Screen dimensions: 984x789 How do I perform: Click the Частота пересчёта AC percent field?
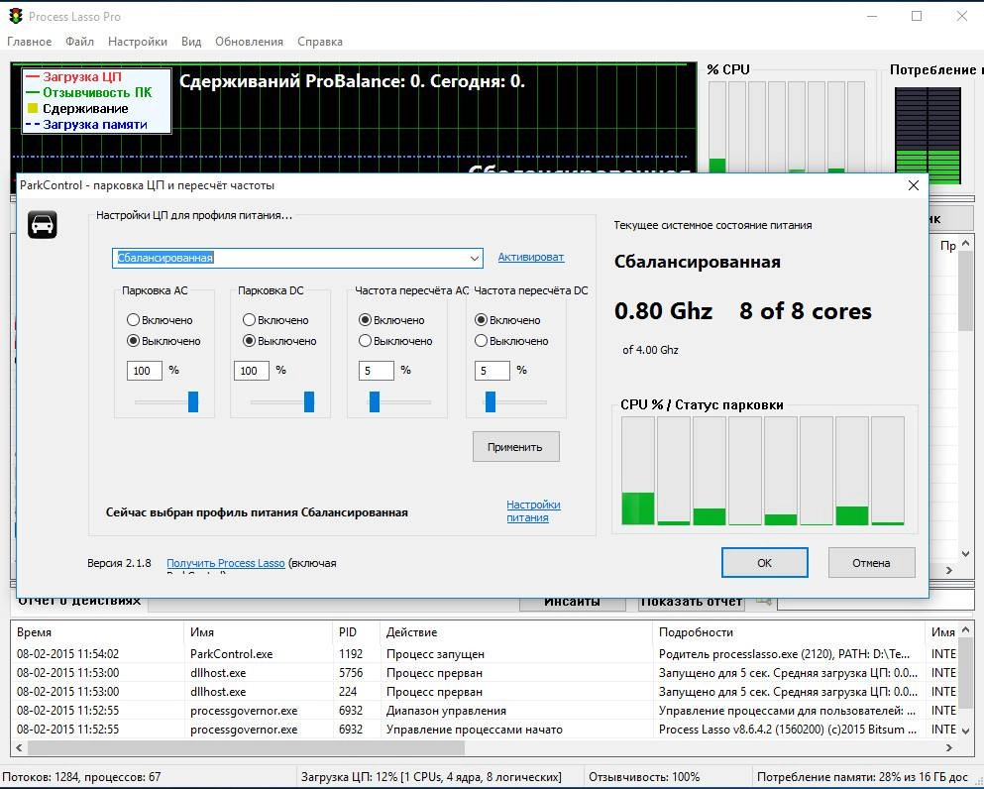(377, 371)
